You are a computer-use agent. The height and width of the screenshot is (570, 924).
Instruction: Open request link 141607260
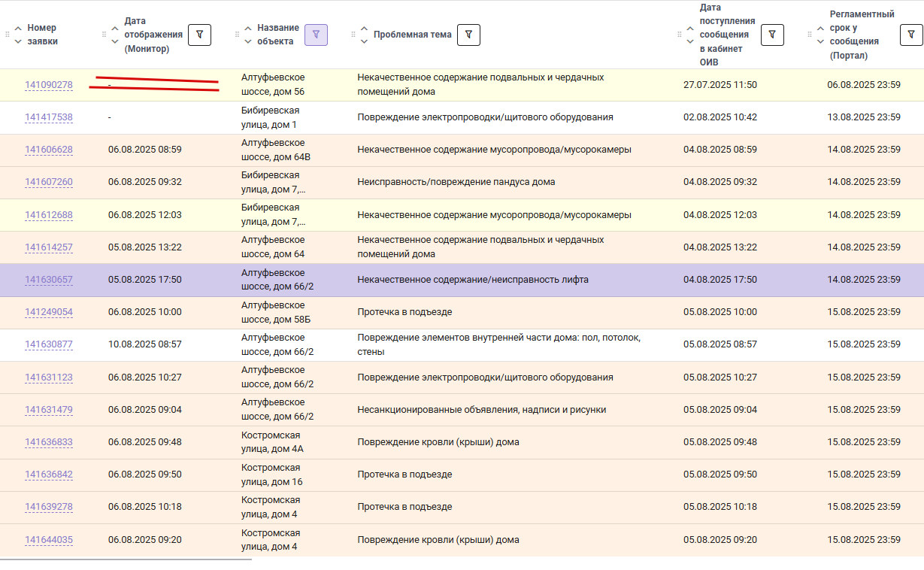pyautogui.click(x=49, y=182)
